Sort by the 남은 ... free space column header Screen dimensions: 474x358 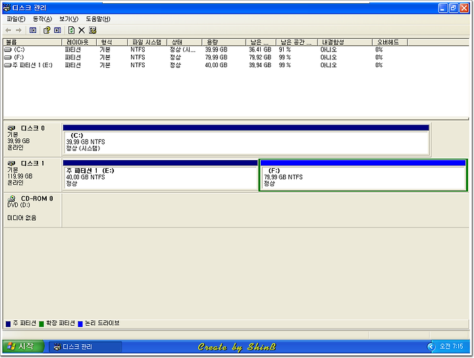[261, 42]
